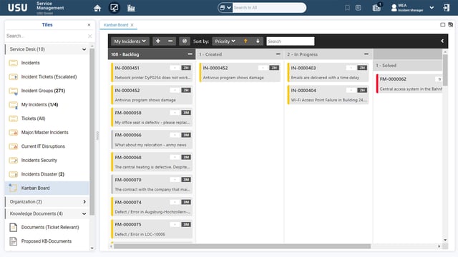Open card FM-0000066 relocation news
The image size is (458, 257).
tap(152, 140)
